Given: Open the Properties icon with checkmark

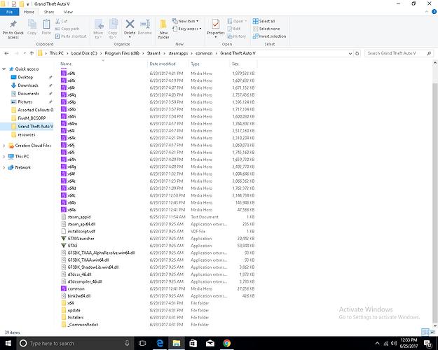Looking at the screenshot, I should (216, 24).
